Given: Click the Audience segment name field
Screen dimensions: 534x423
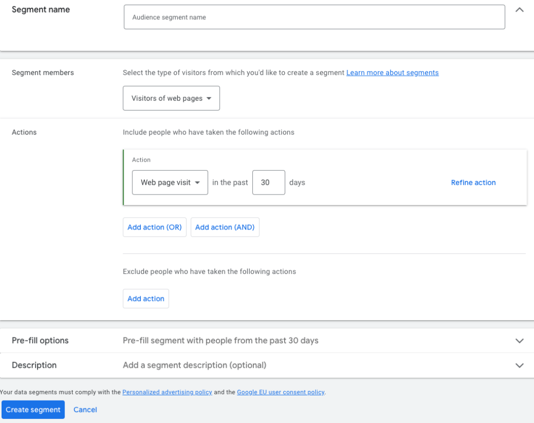Looking at the screenshot, I should point(314,17).
